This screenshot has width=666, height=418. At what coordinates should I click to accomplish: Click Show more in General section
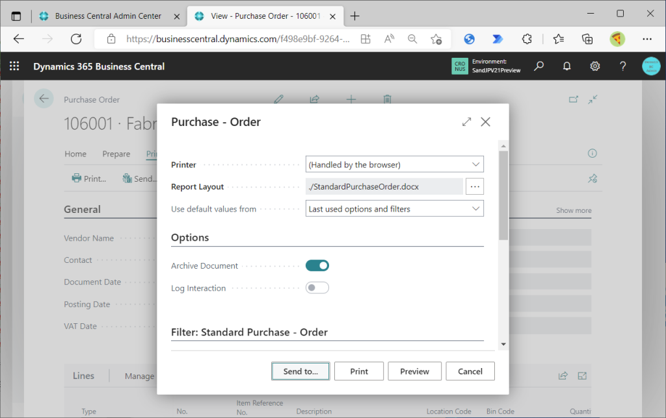tap(574, 210)
